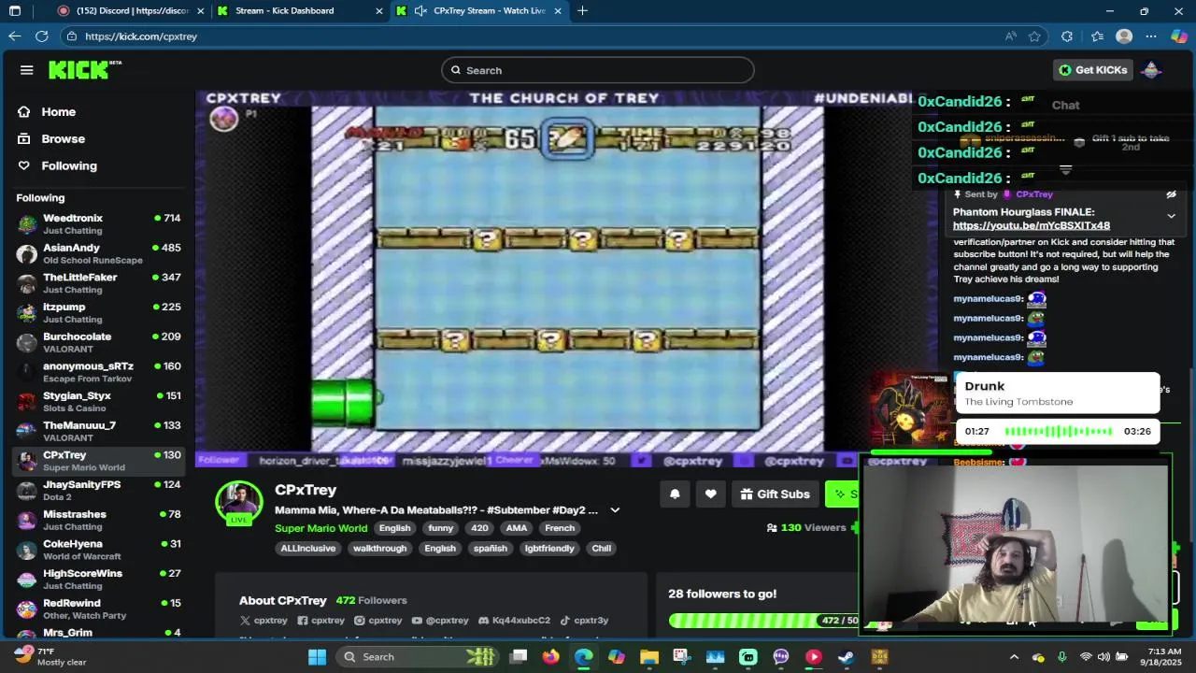Screen dimensions: 1196x673
Task: Open the Burchocolate channel in the Following list
Action: [98, 342]
